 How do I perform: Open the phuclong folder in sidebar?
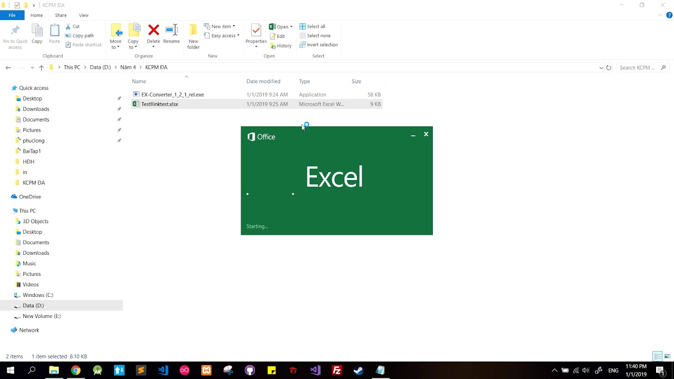coord(34,141)
